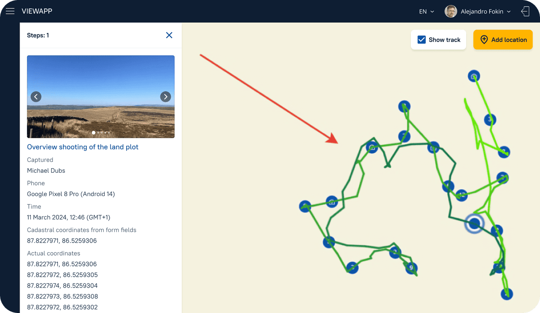Select the first carousel pagination dot
Viewport: 540px width, 313px height.
[93, 133]
